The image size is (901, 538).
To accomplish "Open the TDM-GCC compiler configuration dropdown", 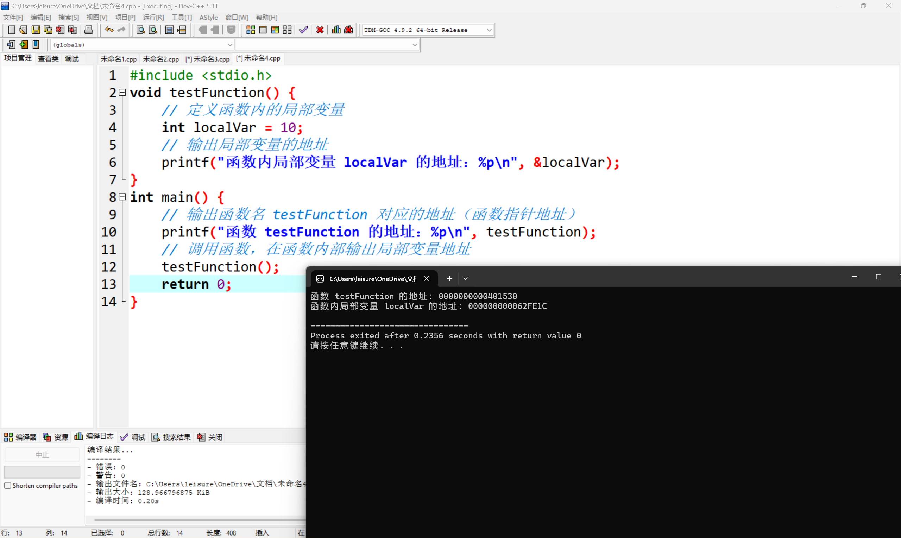I will click(x=490, y=30).
